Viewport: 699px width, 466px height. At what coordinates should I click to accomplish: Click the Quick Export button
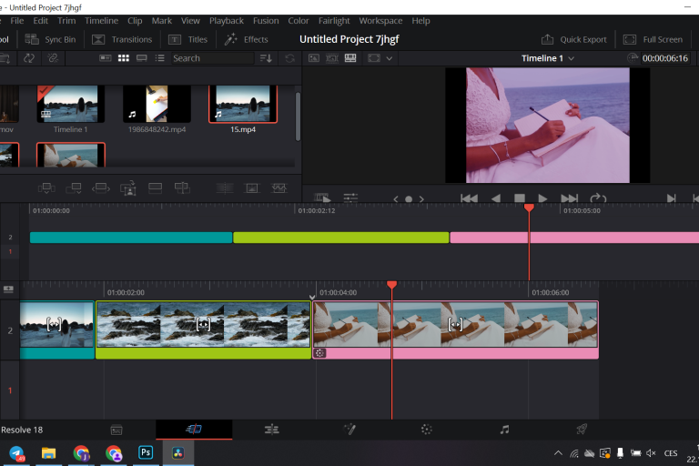[573, 39]
